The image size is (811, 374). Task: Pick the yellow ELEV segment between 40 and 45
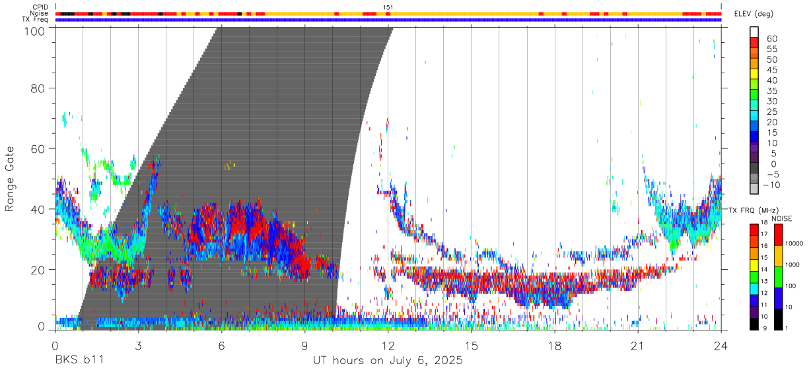(x=754, y=75)
